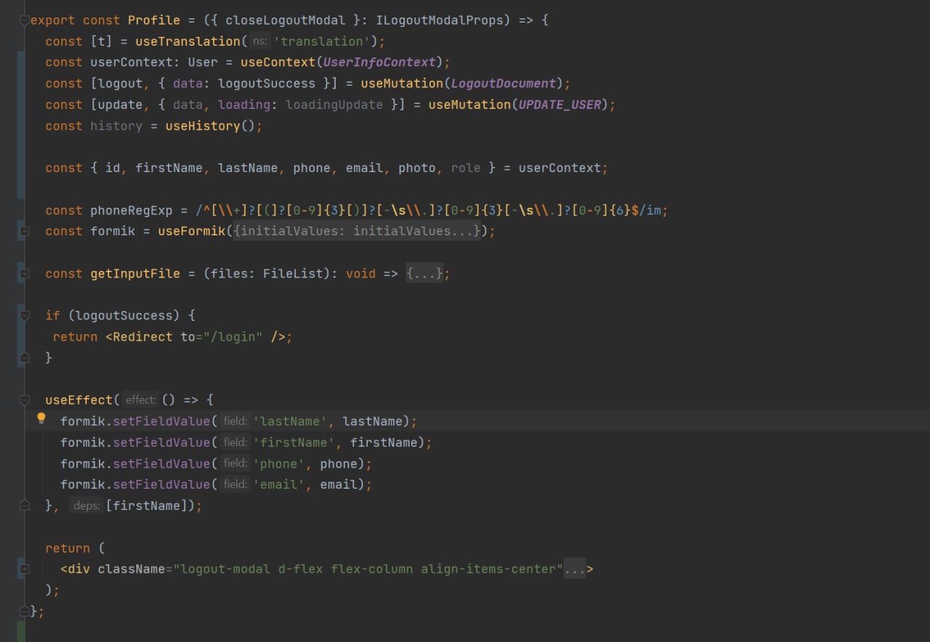The image size is (930, 642).
Task: Click the 'firstName' string in setFieldValue
Action: [x=294, y=442]
